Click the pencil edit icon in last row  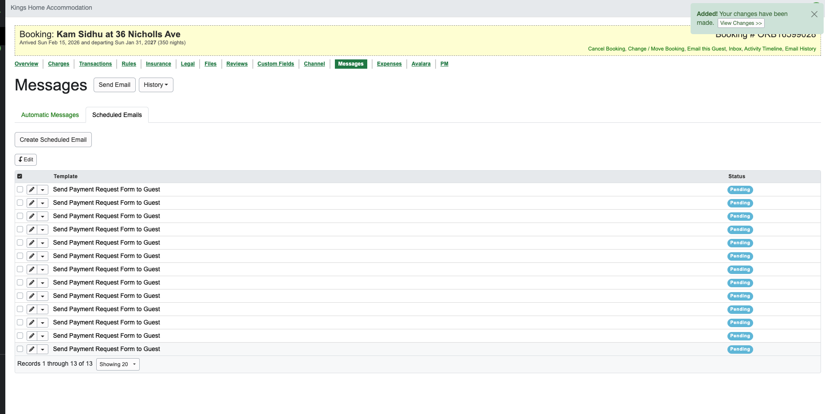[31, 349]
